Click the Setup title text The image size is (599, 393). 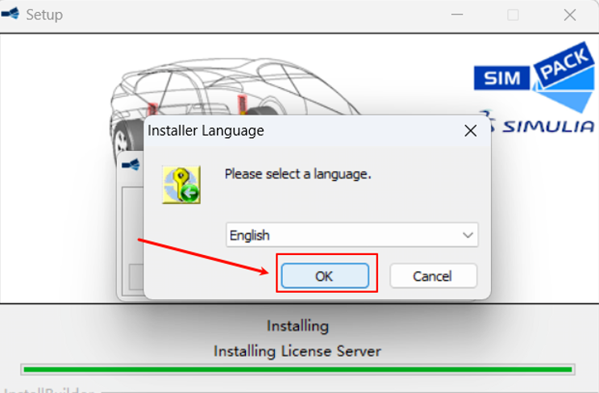click(x=44, y=15)
